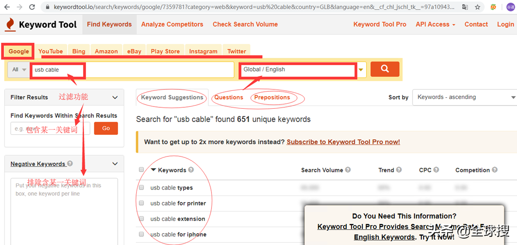Click the orange extension icon in Chrome toolbar

(494, 6)
